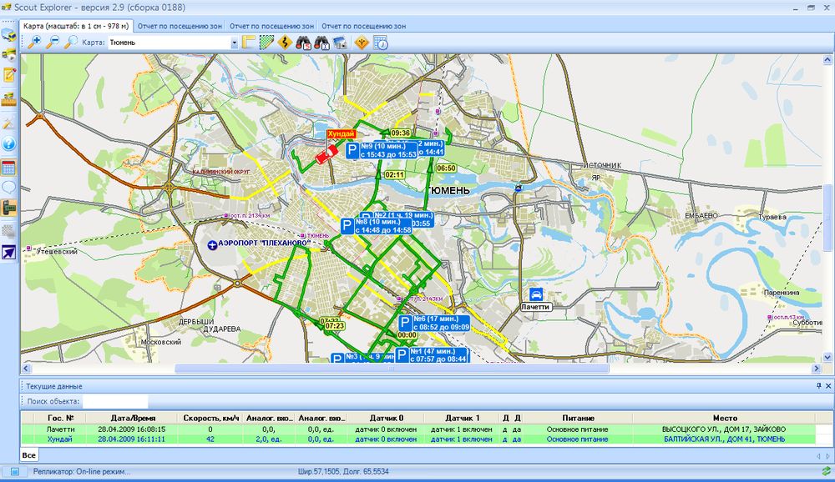This screenshot has width=835, height=482.
Task: Click the 02:11 time marker on the track
Action: (395, 174)
